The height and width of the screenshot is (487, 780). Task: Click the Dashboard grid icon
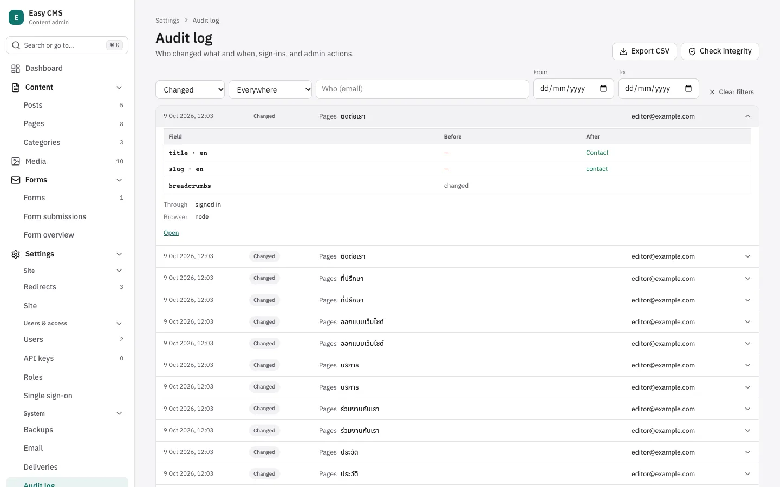click(16, 68)
